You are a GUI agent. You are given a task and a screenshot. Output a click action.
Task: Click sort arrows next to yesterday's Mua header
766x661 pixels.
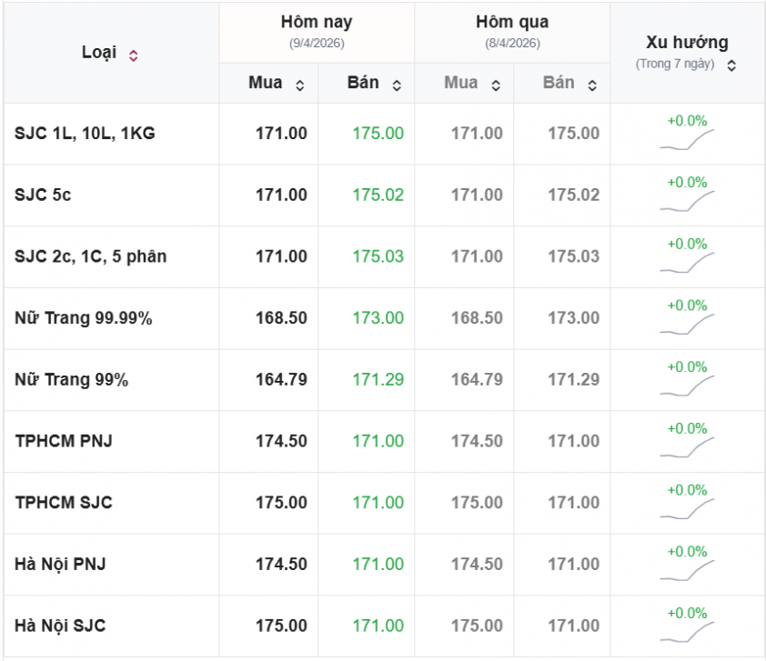(495, 85)
